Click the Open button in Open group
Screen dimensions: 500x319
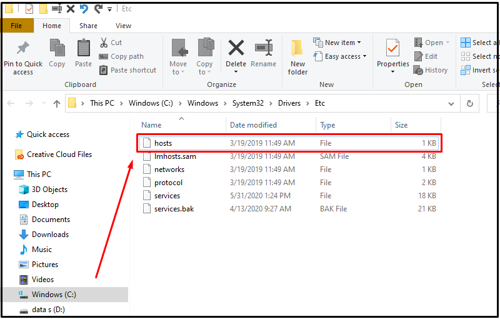pyautogui.click(x=431, y=43)
